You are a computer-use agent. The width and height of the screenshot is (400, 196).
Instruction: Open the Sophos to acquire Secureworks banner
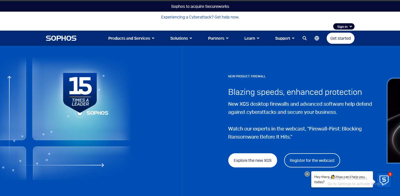(x=200, y=6)
